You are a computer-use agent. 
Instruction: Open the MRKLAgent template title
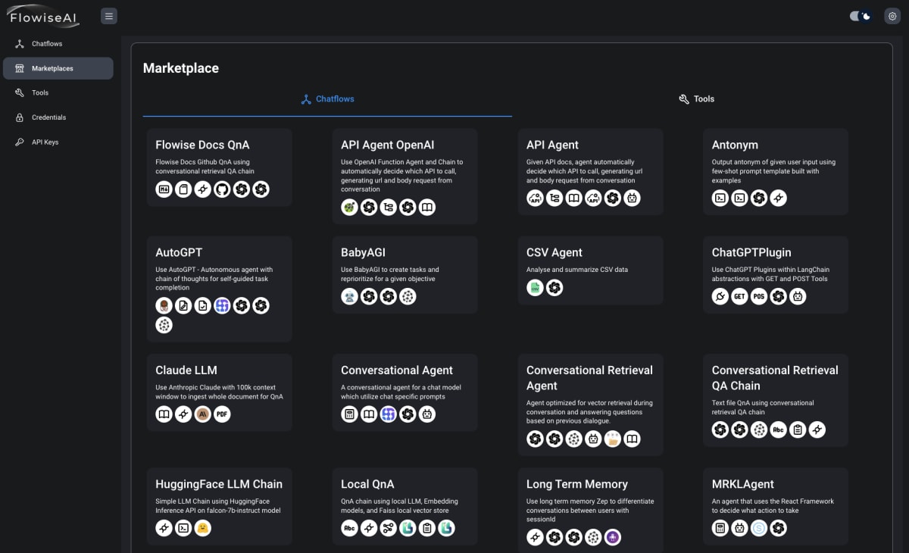click(x=743, y=484)
